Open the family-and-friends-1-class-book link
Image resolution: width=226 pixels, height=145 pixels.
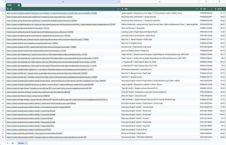tap(34, 133)
